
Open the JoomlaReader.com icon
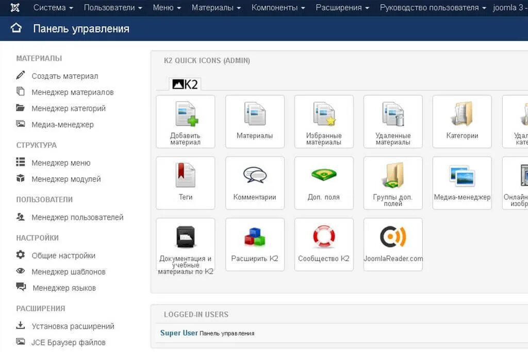(393, 244)
